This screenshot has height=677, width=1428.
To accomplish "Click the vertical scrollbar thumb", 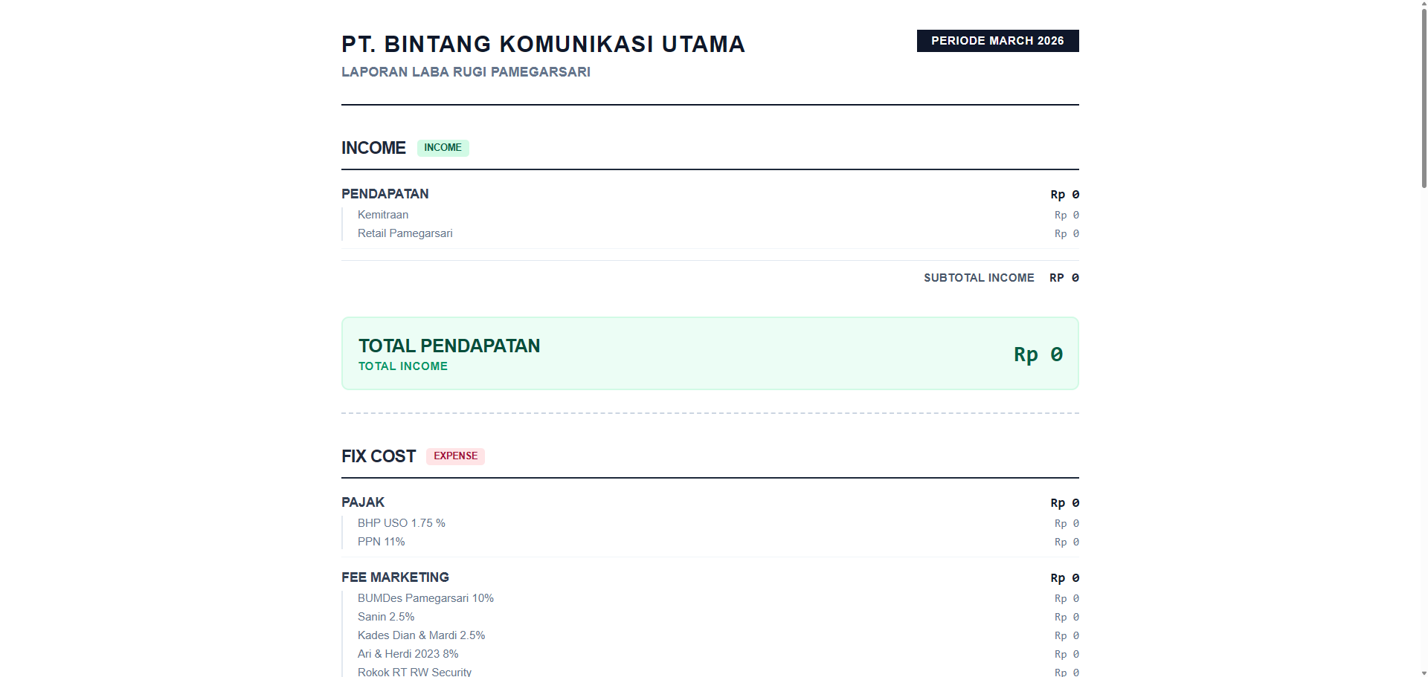I will (1424, 97).
